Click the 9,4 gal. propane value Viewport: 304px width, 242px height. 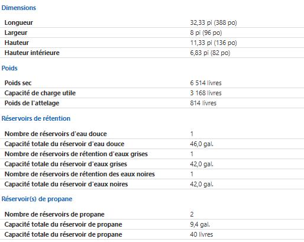pos(200,224)
